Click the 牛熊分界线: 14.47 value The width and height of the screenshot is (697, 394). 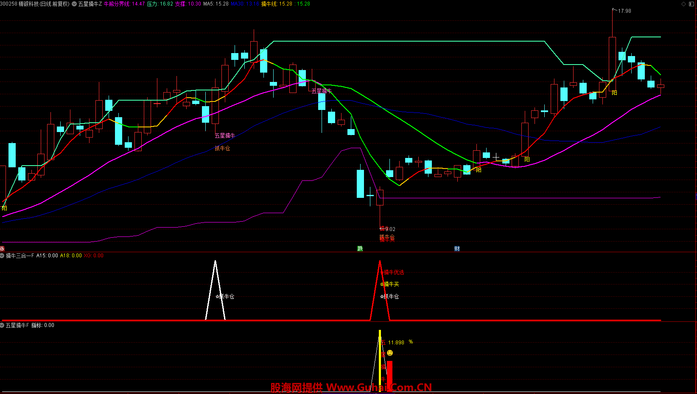point(124,4)
